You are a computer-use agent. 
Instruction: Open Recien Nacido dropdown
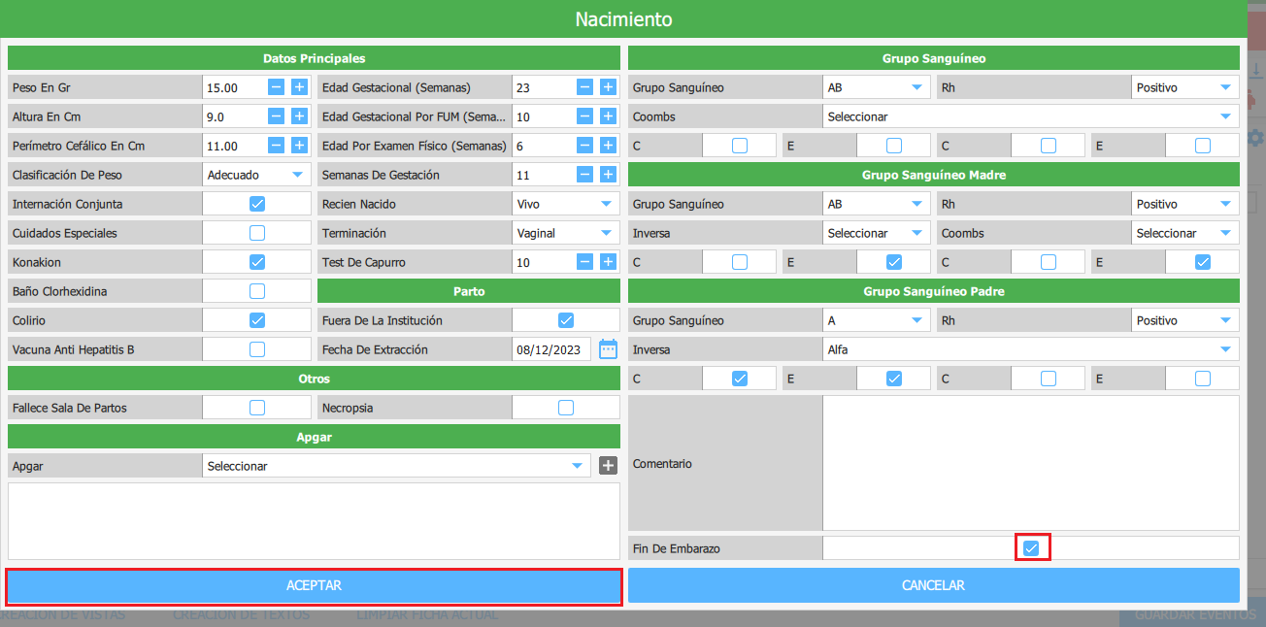[566, 204]
